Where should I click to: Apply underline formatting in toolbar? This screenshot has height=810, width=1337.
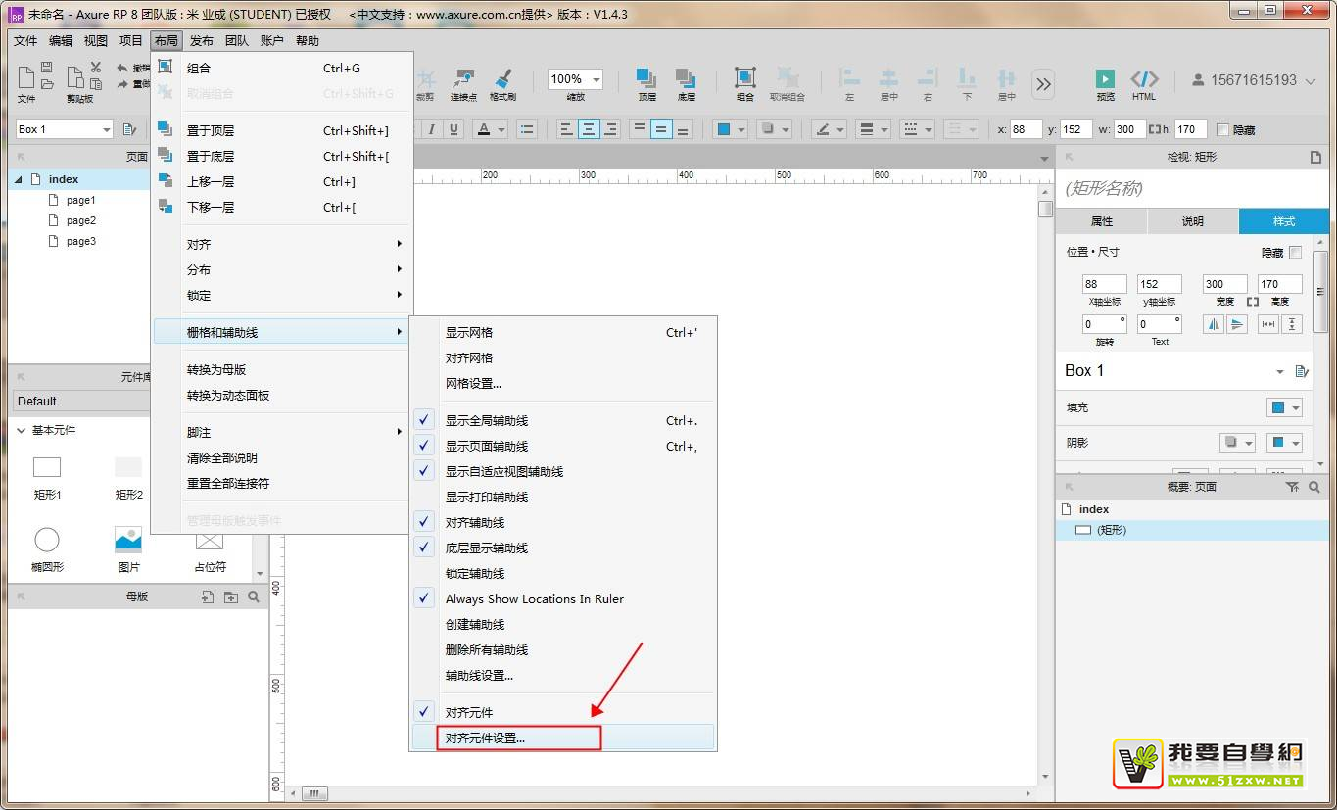454,129
